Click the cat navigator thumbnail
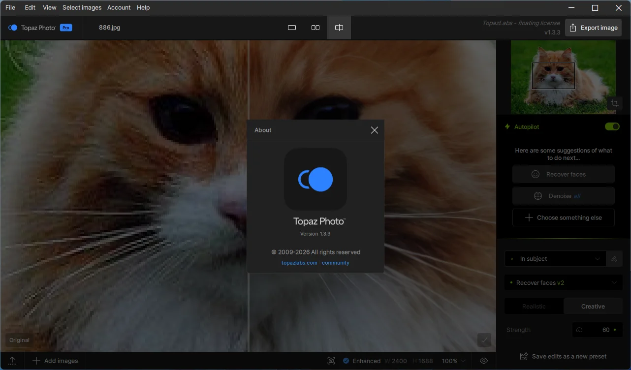This screenshot has height=370, width=631. [563, 77]
